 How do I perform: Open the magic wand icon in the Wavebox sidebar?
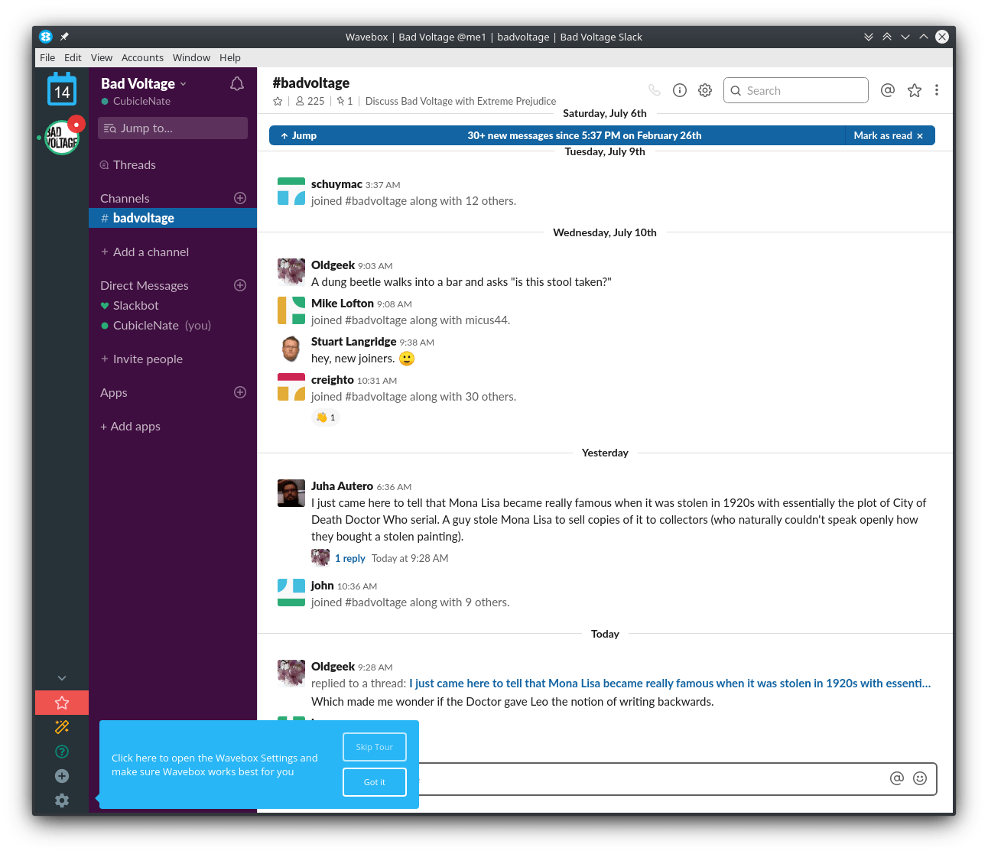[x=62, y=727]
